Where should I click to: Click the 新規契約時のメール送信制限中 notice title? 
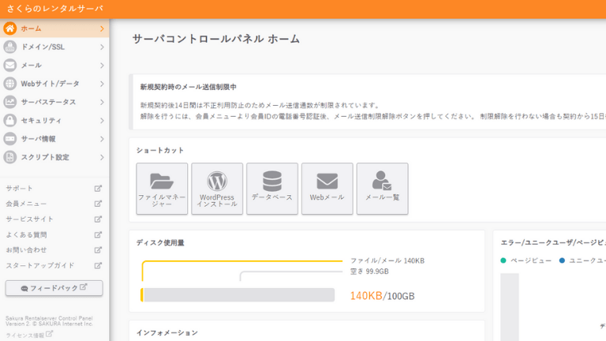pos(189,87)
